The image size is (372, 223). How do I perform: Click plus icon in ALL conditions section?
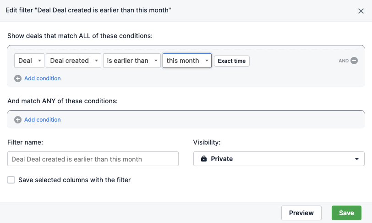coord(18,78)
